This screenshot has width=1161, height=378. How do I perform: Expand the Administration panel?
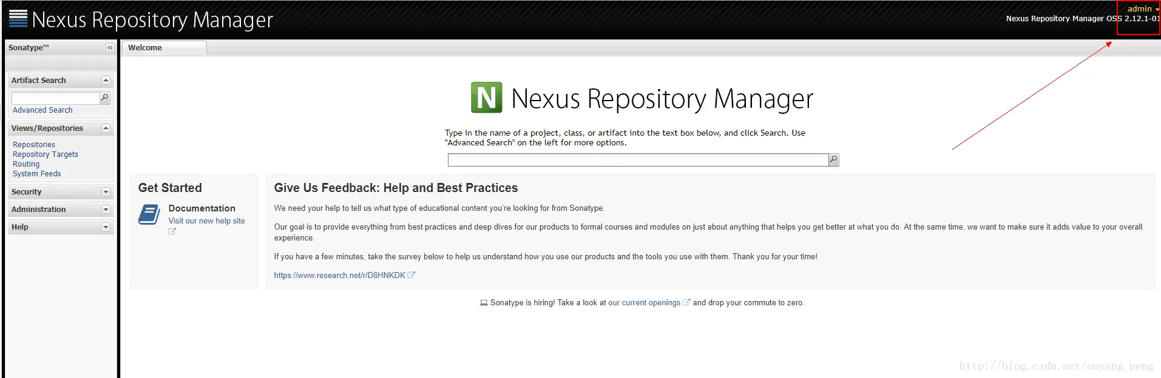(x=106, y=210)
